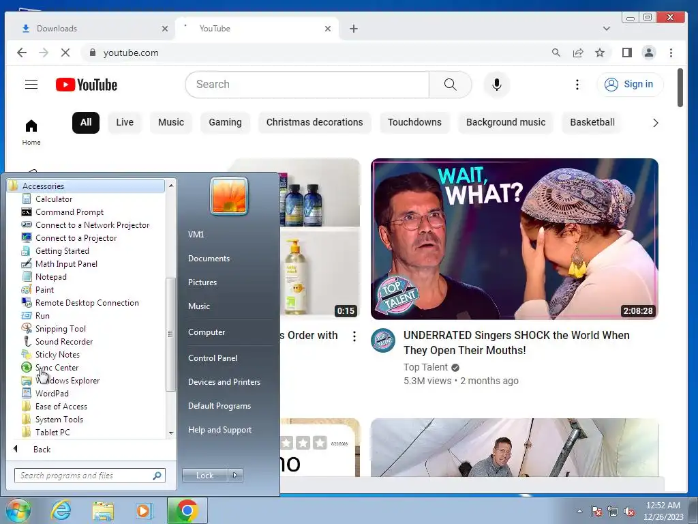
Task: Open options for the 0:15 video
Action: pos(354,336)
